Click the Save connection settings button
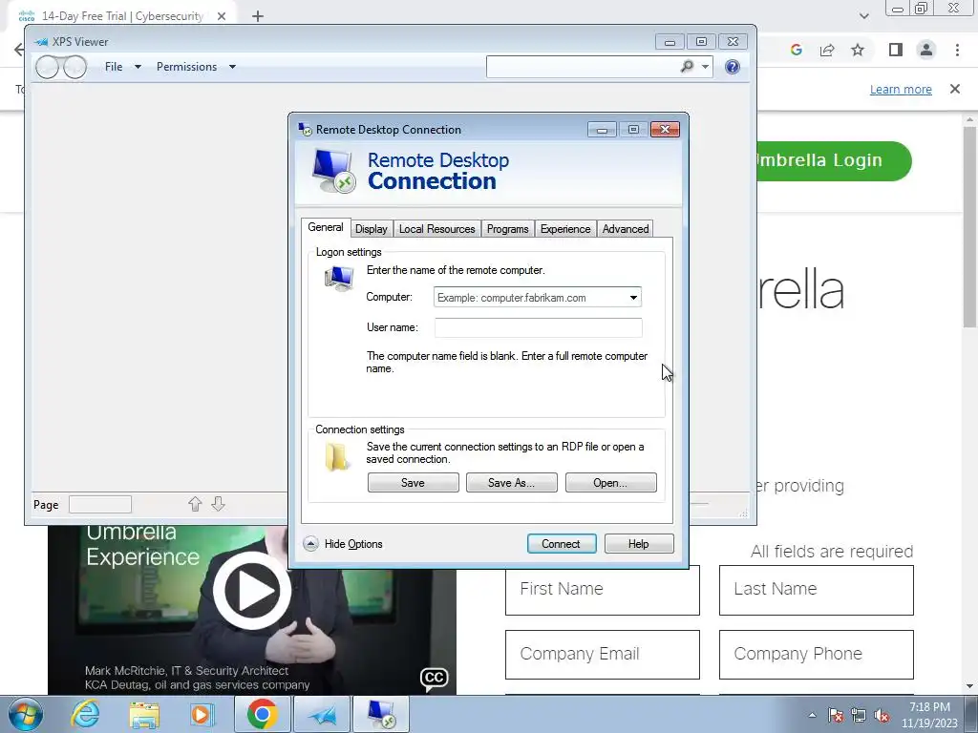 pyautogui.click(x=413, y=482)
